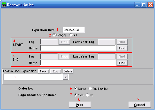
Task: Click the END Name input field
Action: pyautogui.click(x=78, y=63)
